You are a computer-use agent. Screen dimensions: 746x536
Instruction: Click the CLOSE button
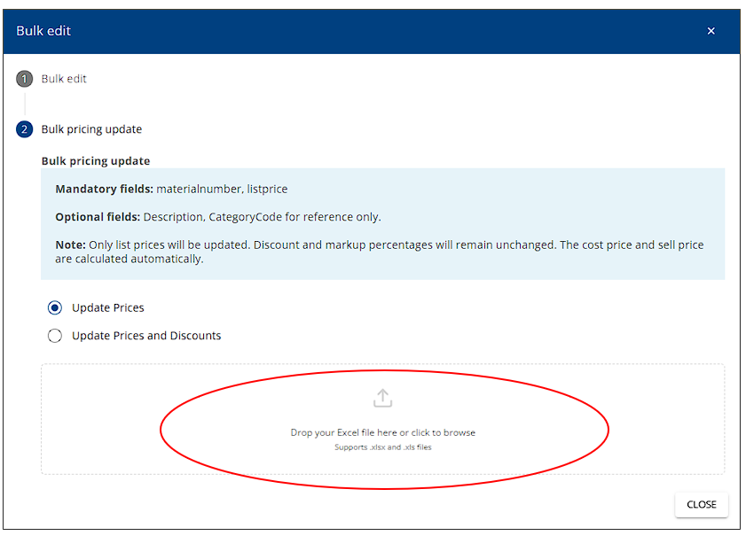coord(702,505)
